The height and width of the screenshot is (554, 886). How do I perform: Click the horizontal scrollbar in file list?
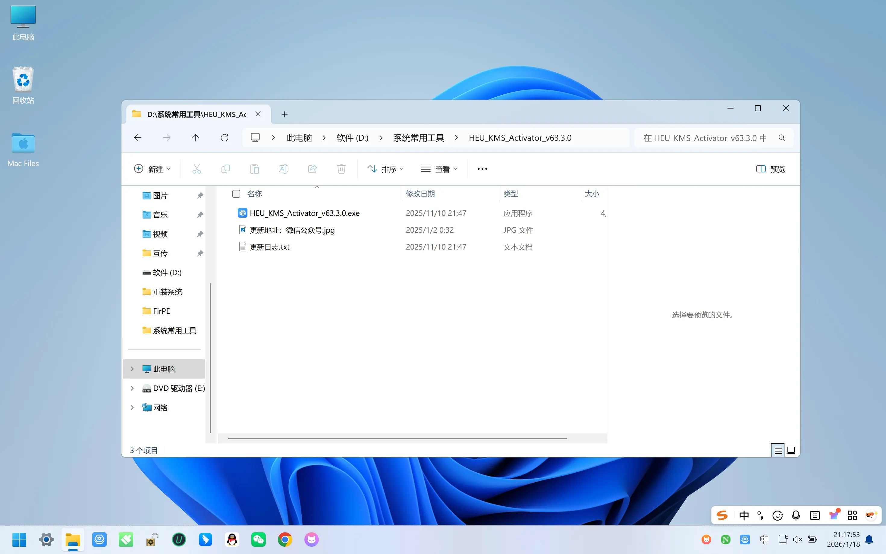pyautogui.click(x=397, y=438)
